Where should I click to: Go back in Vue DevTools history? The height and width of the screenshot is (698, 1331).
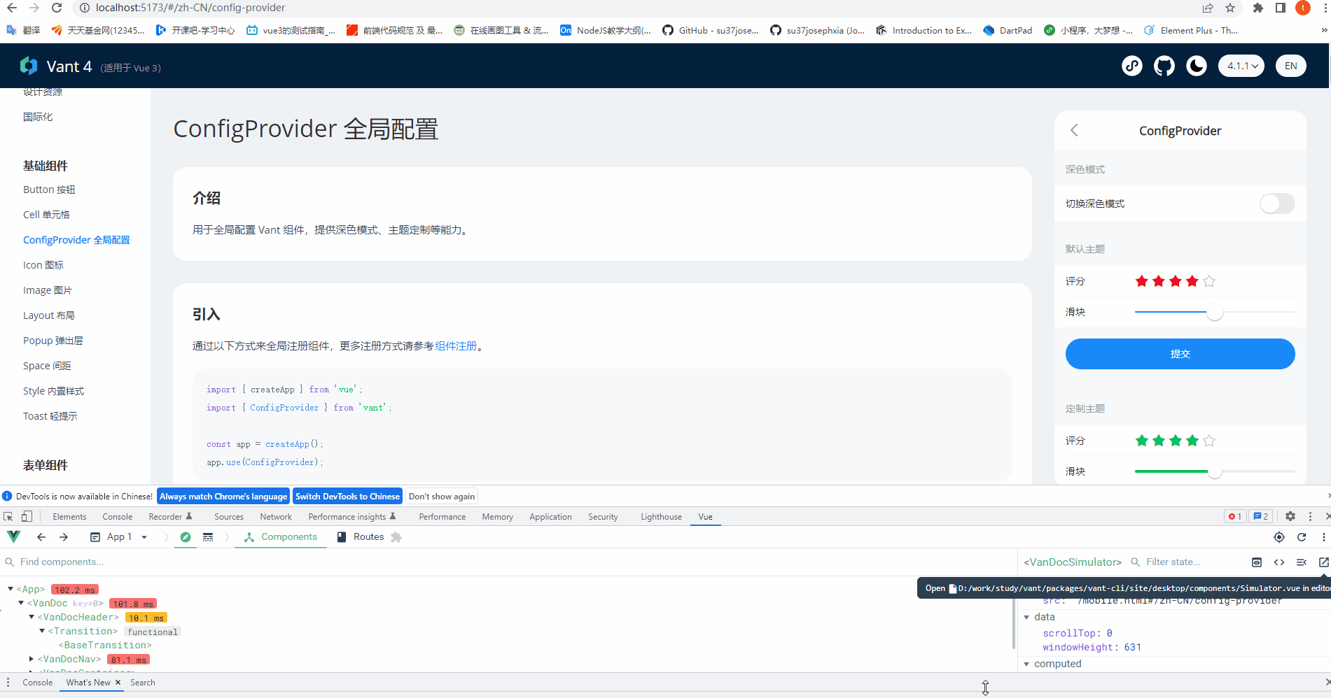tap(41, 537)
